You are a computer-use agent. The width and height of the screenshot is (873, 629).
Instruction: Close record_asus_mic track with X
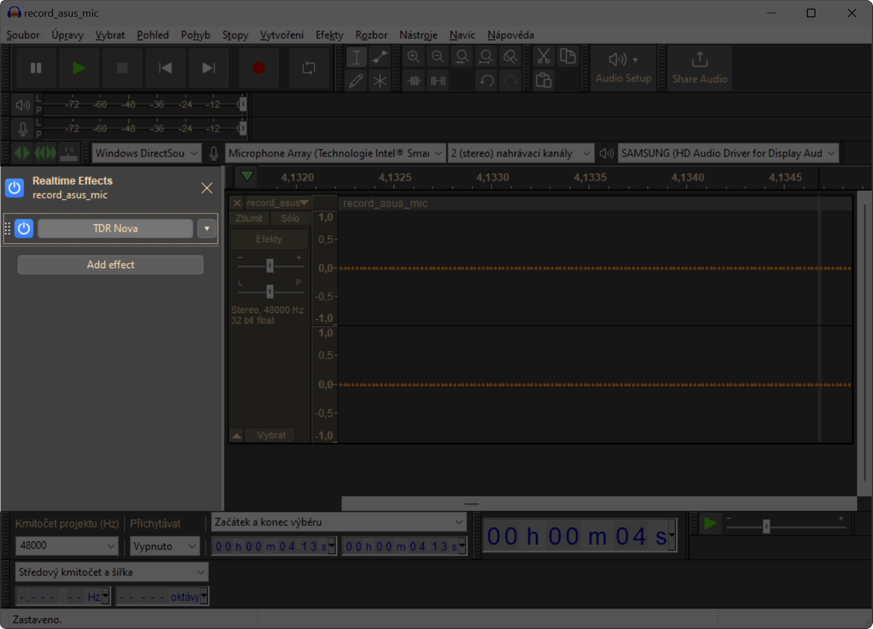tap(237, 203)
